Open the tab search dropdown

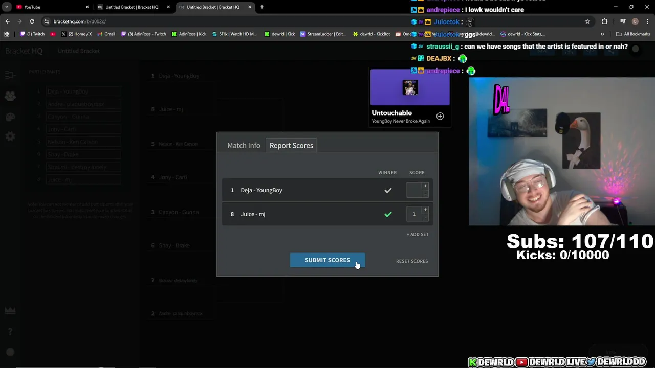point(7,7)
